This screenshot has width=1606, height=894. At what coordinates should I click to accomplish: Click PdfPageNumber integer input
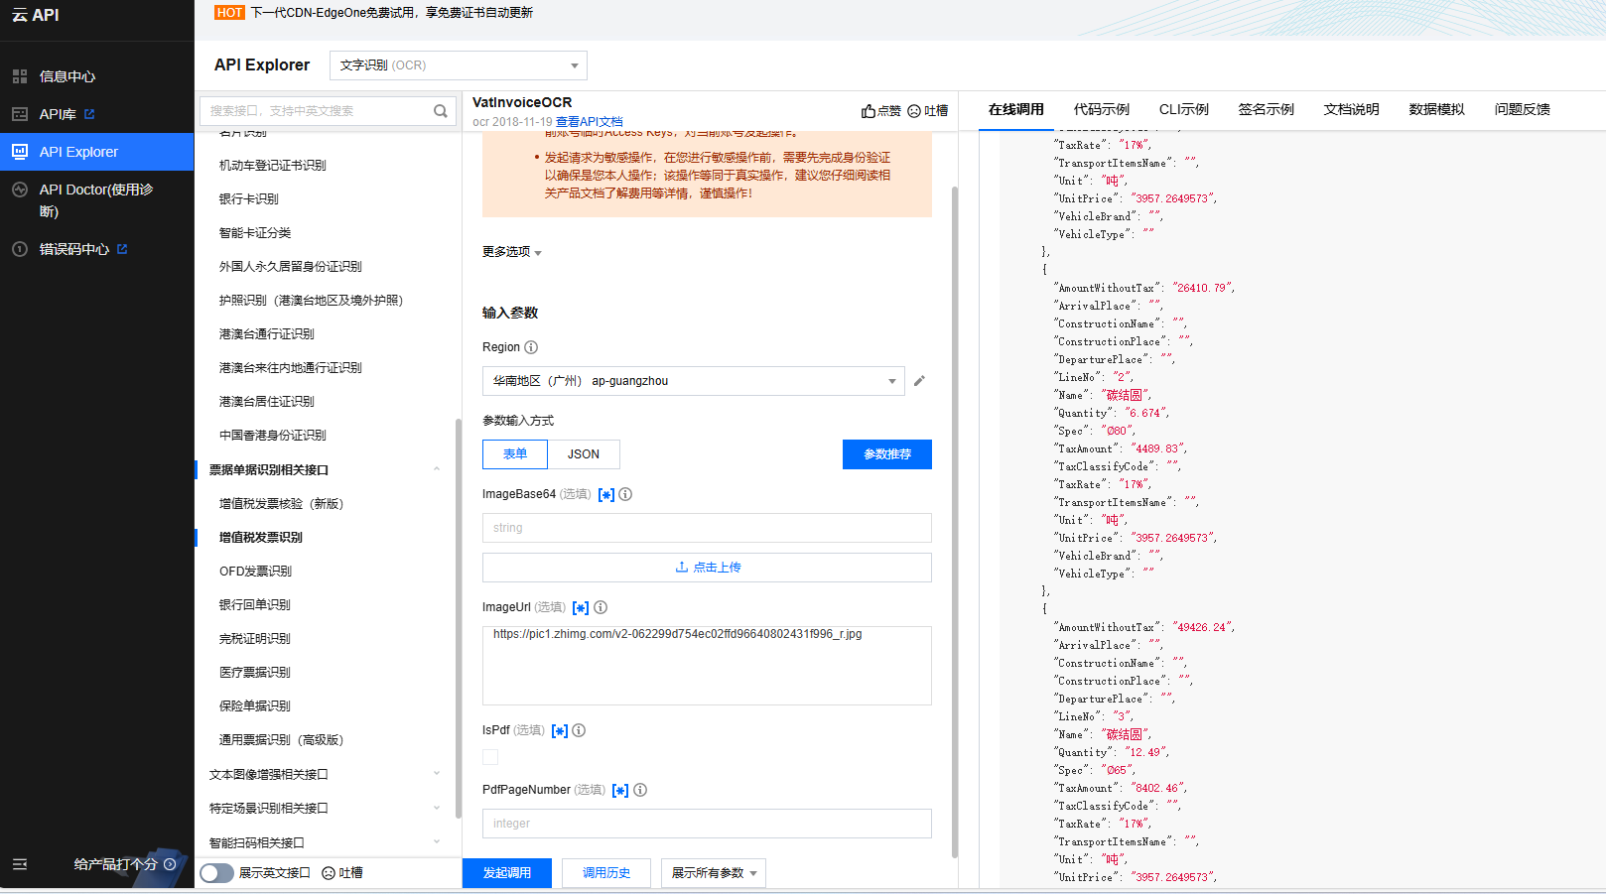(707, 824)
